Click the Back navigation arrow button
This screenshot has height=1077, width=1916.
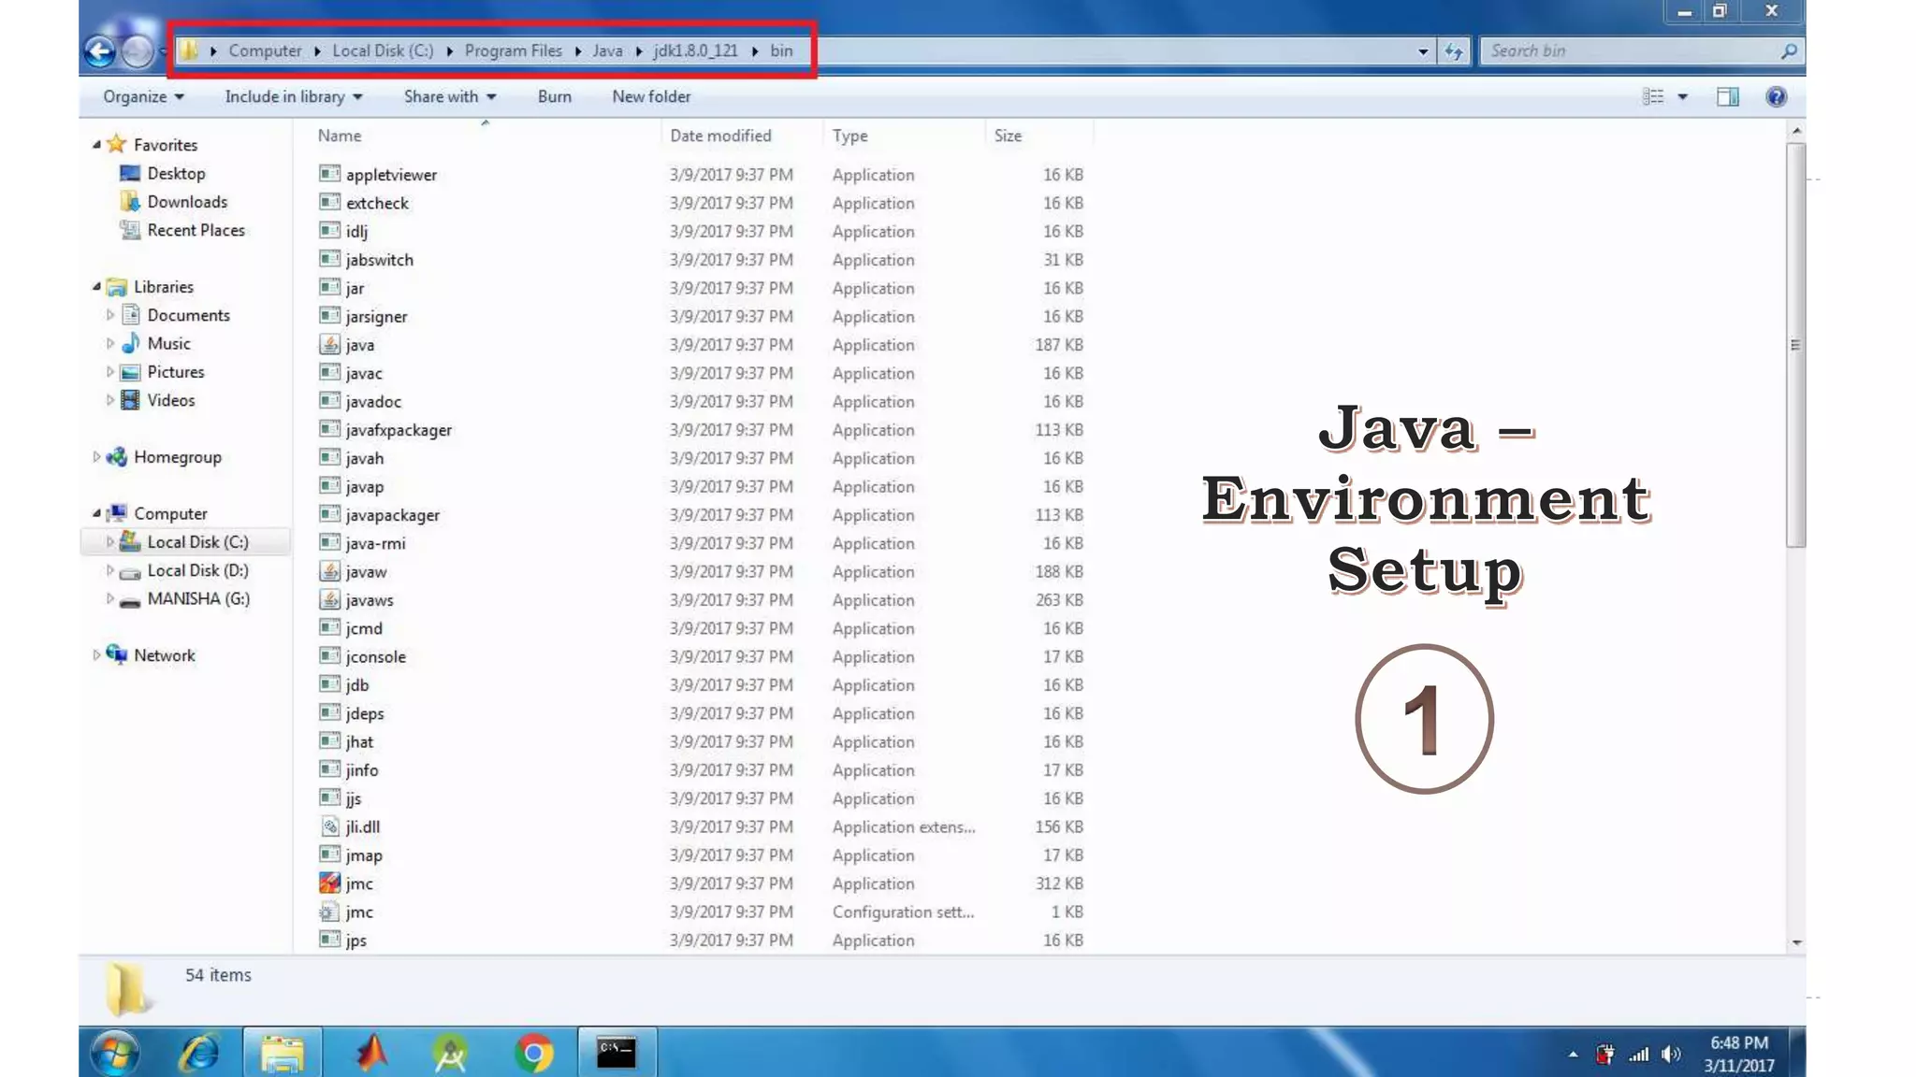[99, 51]
